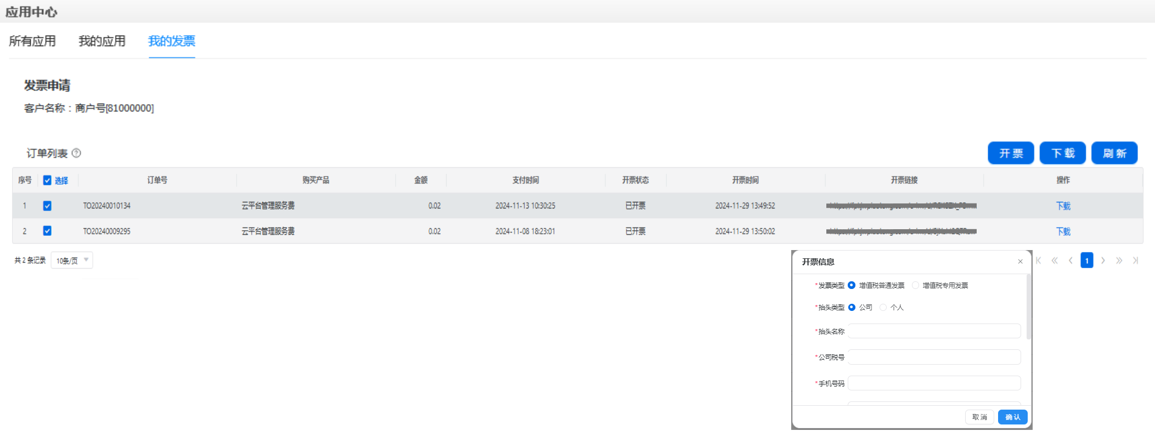Close the 开票信息 dialog with the X
Viewport: 1155px width, 431px height.
coord(1020,262)
